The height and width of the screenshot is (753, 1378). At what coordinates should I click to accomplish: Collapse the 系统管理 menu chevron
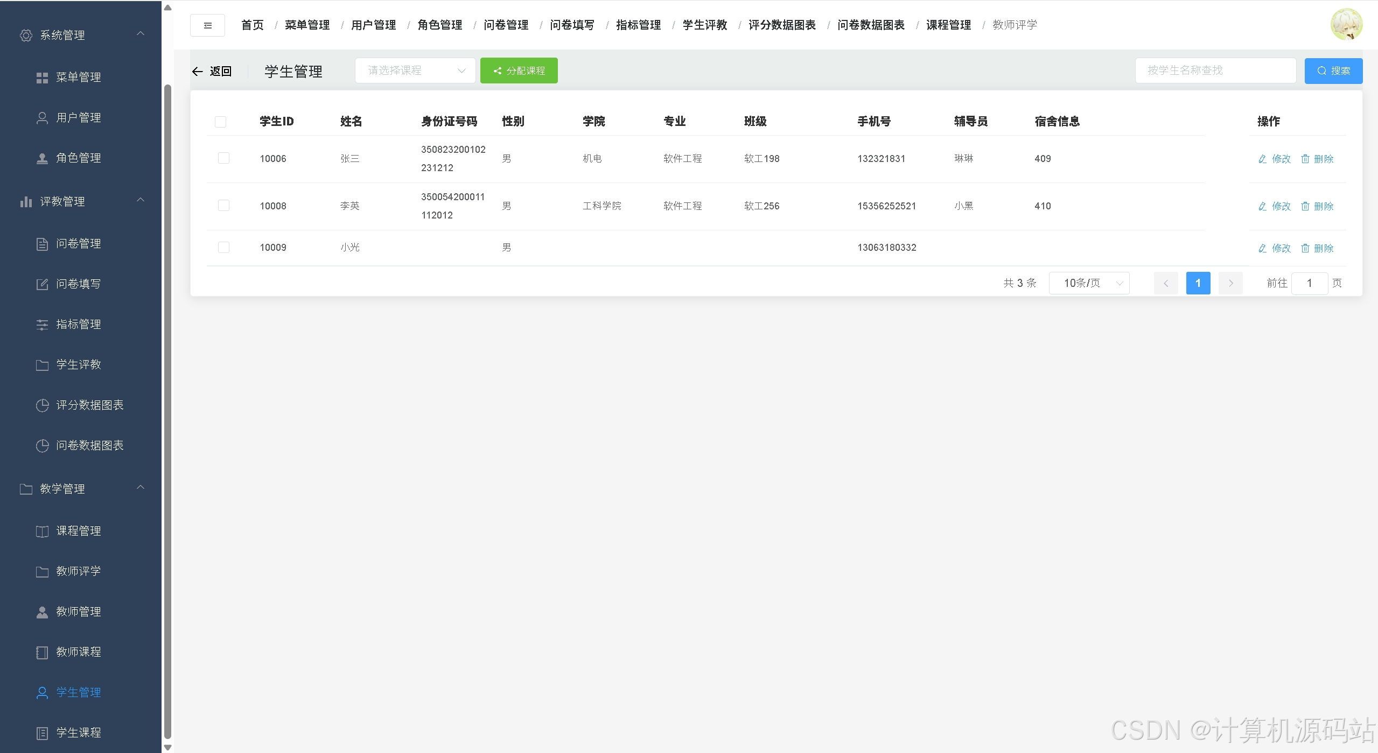(x=141, y=34)
